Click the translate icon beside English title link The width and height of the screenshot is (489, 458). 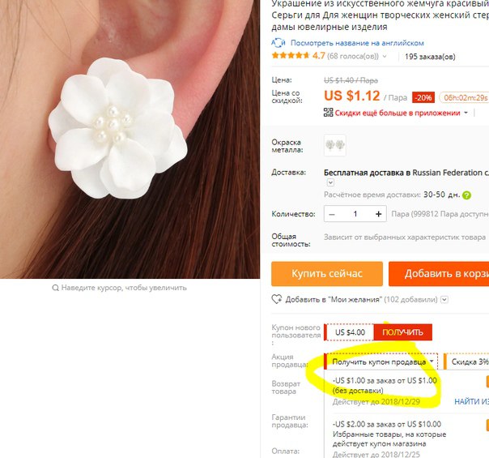[x=278, y=42]
